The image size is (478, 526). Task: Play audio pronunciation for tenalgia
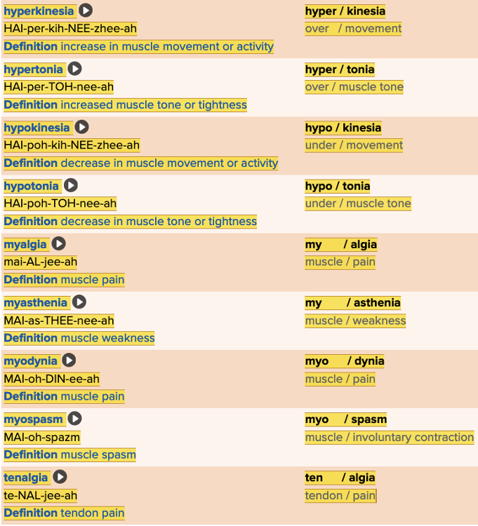point(60,476)
